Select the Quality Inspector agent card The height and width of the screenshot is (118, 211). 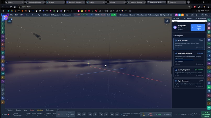click(x=189, y=72)
